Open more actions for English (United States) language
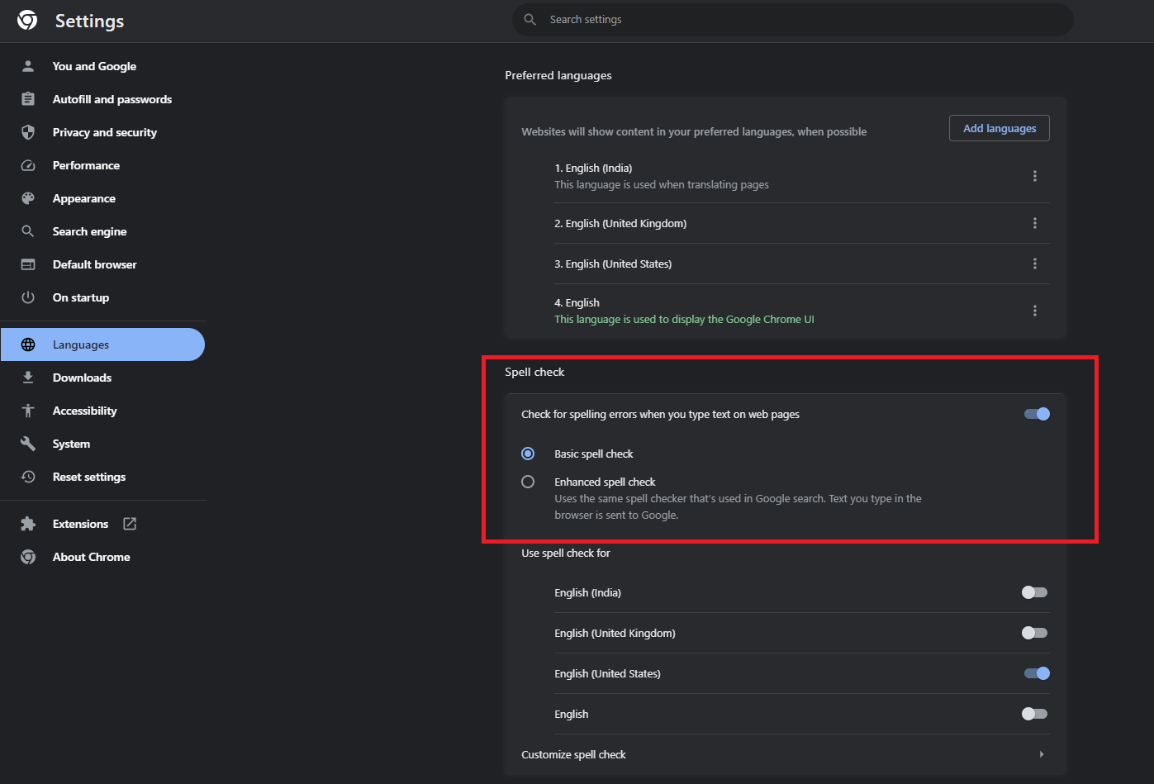 pos(1034,264)
